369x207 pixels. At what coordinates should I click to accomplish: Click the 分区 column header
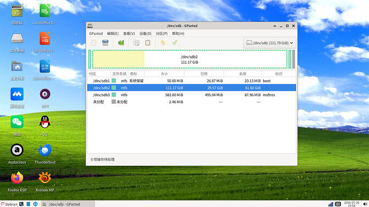coord(99,74)
